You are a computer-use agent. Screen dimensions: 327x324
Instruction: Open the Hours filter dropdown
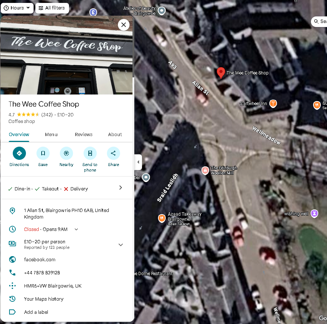coord(17,8)
